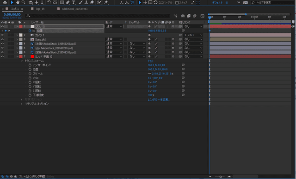
Task: Click the 0;00;00;00 current timecode
Action: click(12, 14)
